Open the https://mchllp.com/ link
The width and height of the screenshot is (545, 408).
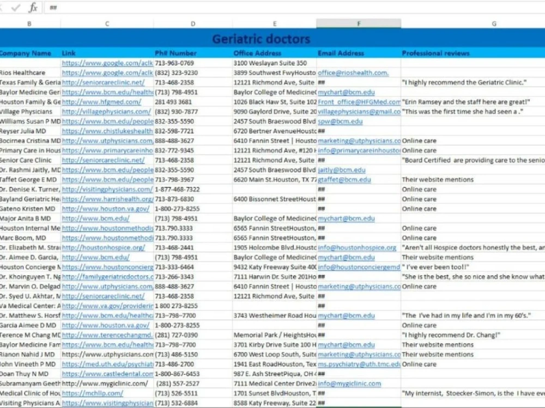click(93, 393)
